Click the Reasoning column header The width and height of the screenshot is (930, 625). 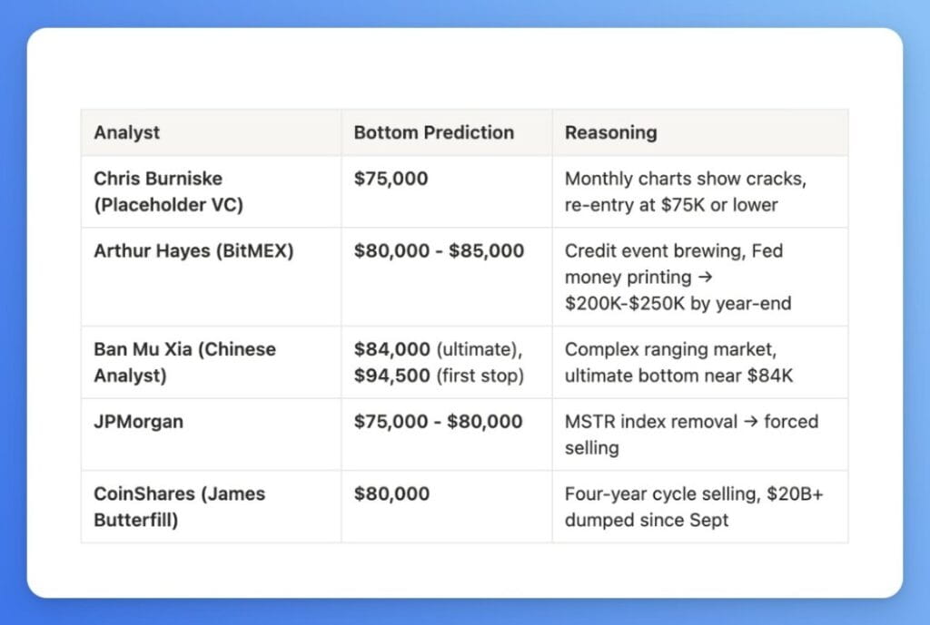pos(610,132)
